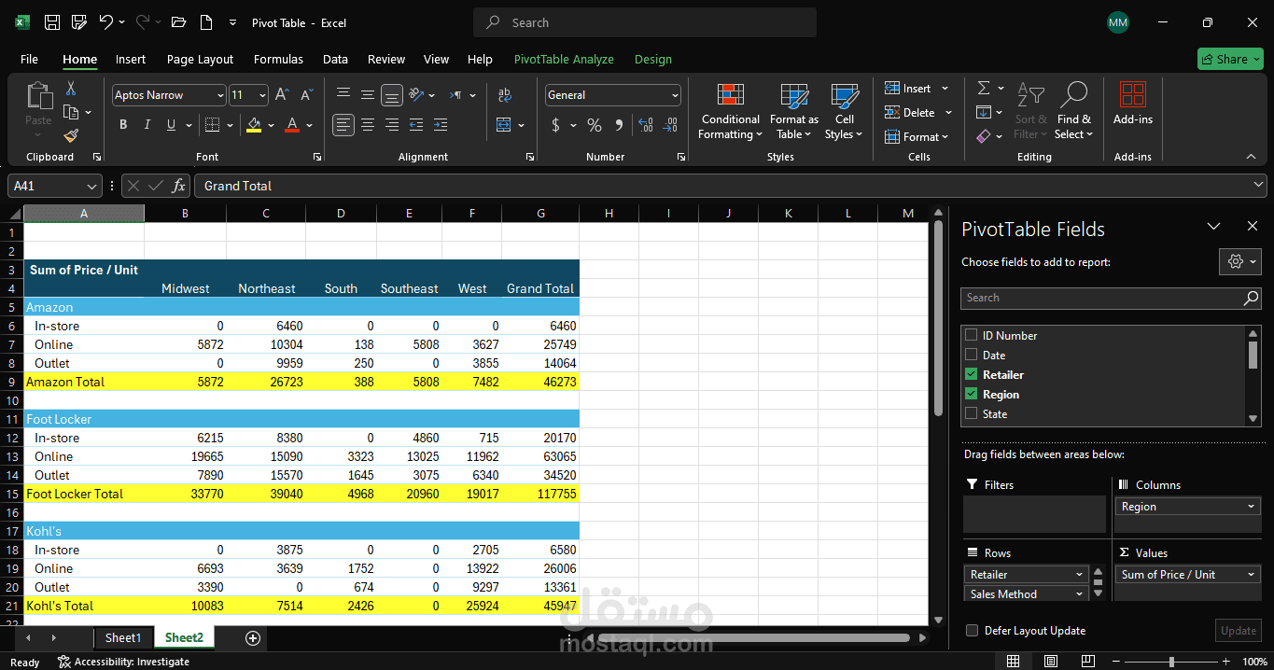Screen dimensions: 1274x670
Task: Open Find & Select tools
Action: [x=1073, y=112]
